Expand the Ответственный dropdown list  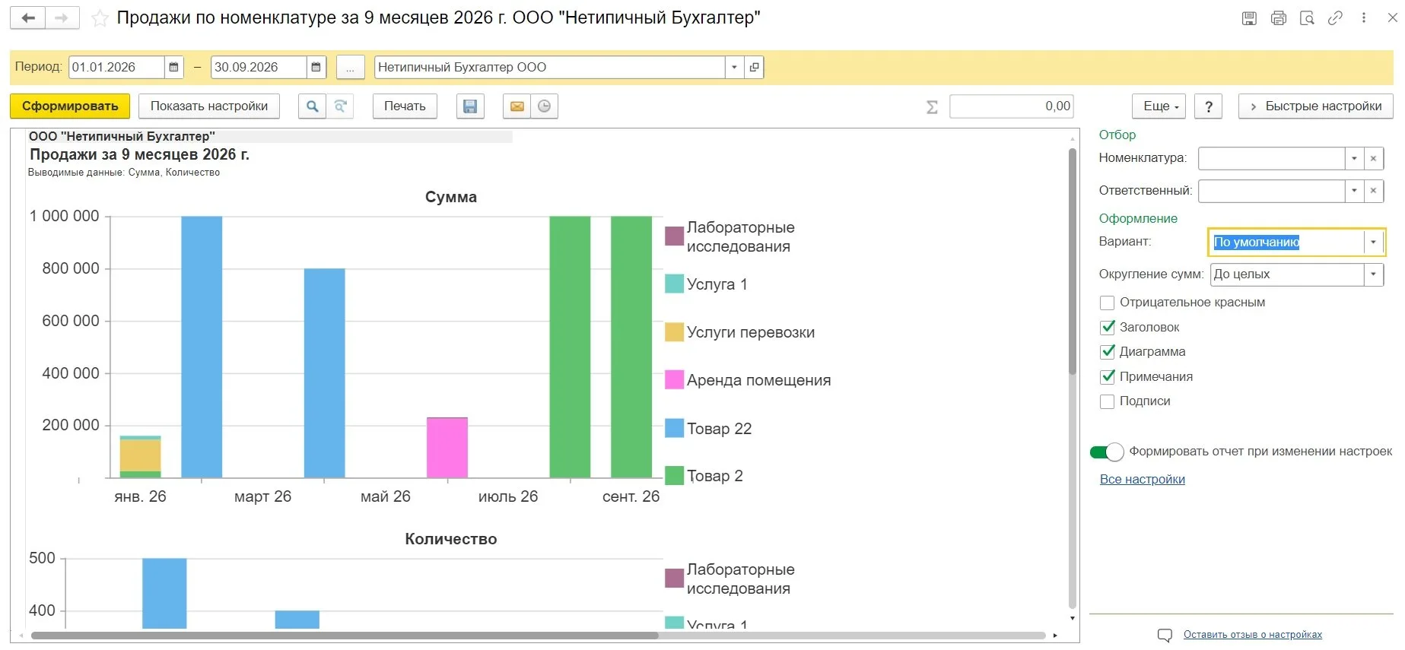click(1354, 191)
